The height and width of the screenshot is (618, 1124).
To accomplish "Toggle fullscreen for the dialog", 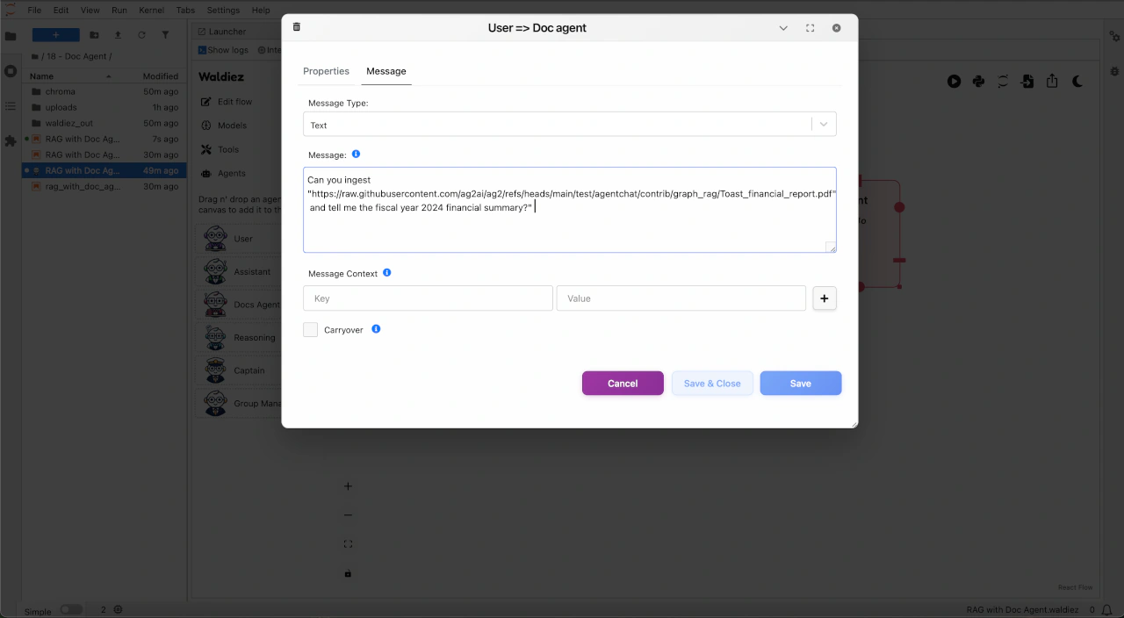I will (x=810, y=27).
